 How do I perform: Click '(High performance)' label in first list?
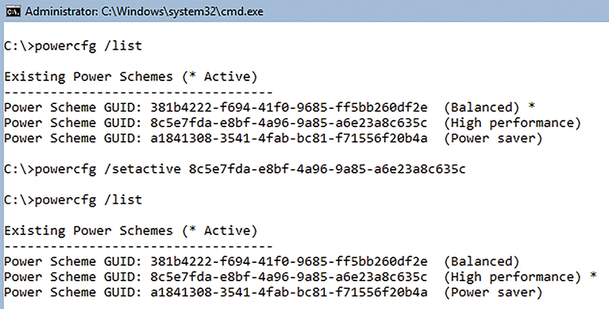click(512, 123)
